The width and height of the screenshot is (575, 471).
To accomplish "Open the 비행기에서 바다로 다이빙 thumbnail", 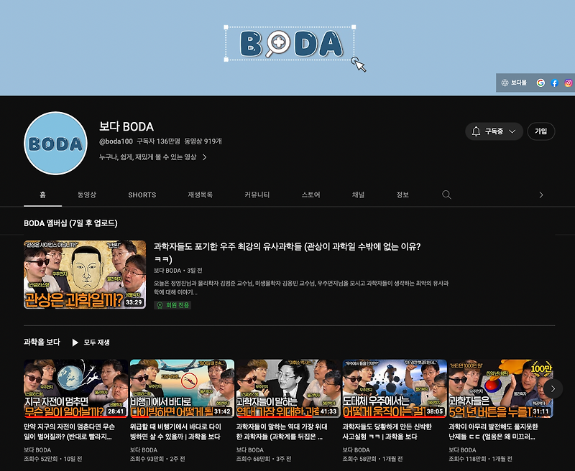I will 182,388.
